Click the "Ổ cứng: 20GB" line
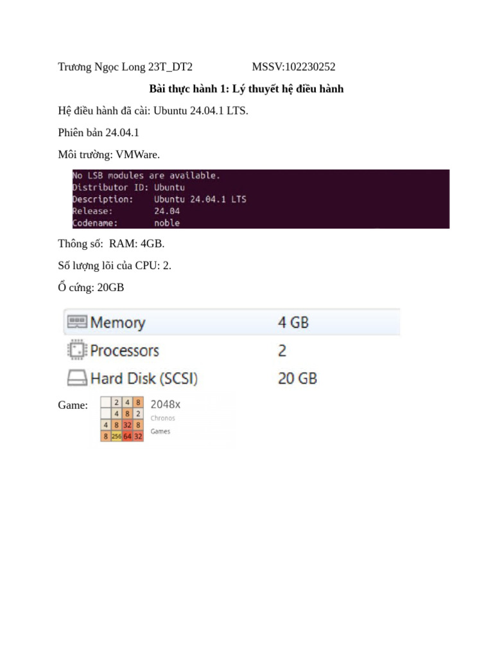The image size is (493, 658). 91,287
